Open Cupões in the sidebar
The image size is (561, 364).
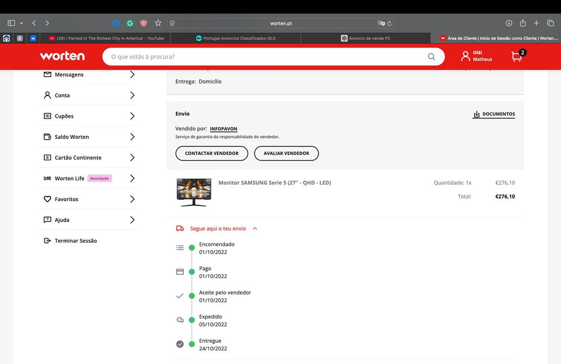click(x=64, y=116)
